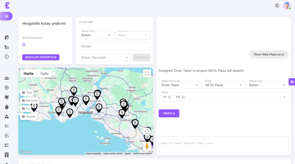Open the location pin sidebar icon
Screen dimensions: 295x164
coord(7,88)
